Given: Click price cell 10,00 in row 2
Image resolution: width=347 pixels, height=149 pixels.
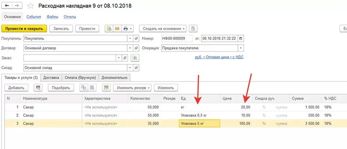Looking at the screenshot, I should 236,115.
